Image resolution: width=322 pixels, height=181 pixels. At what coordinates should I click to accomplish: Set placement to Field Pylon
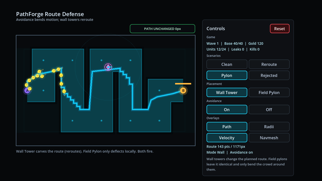269,93
